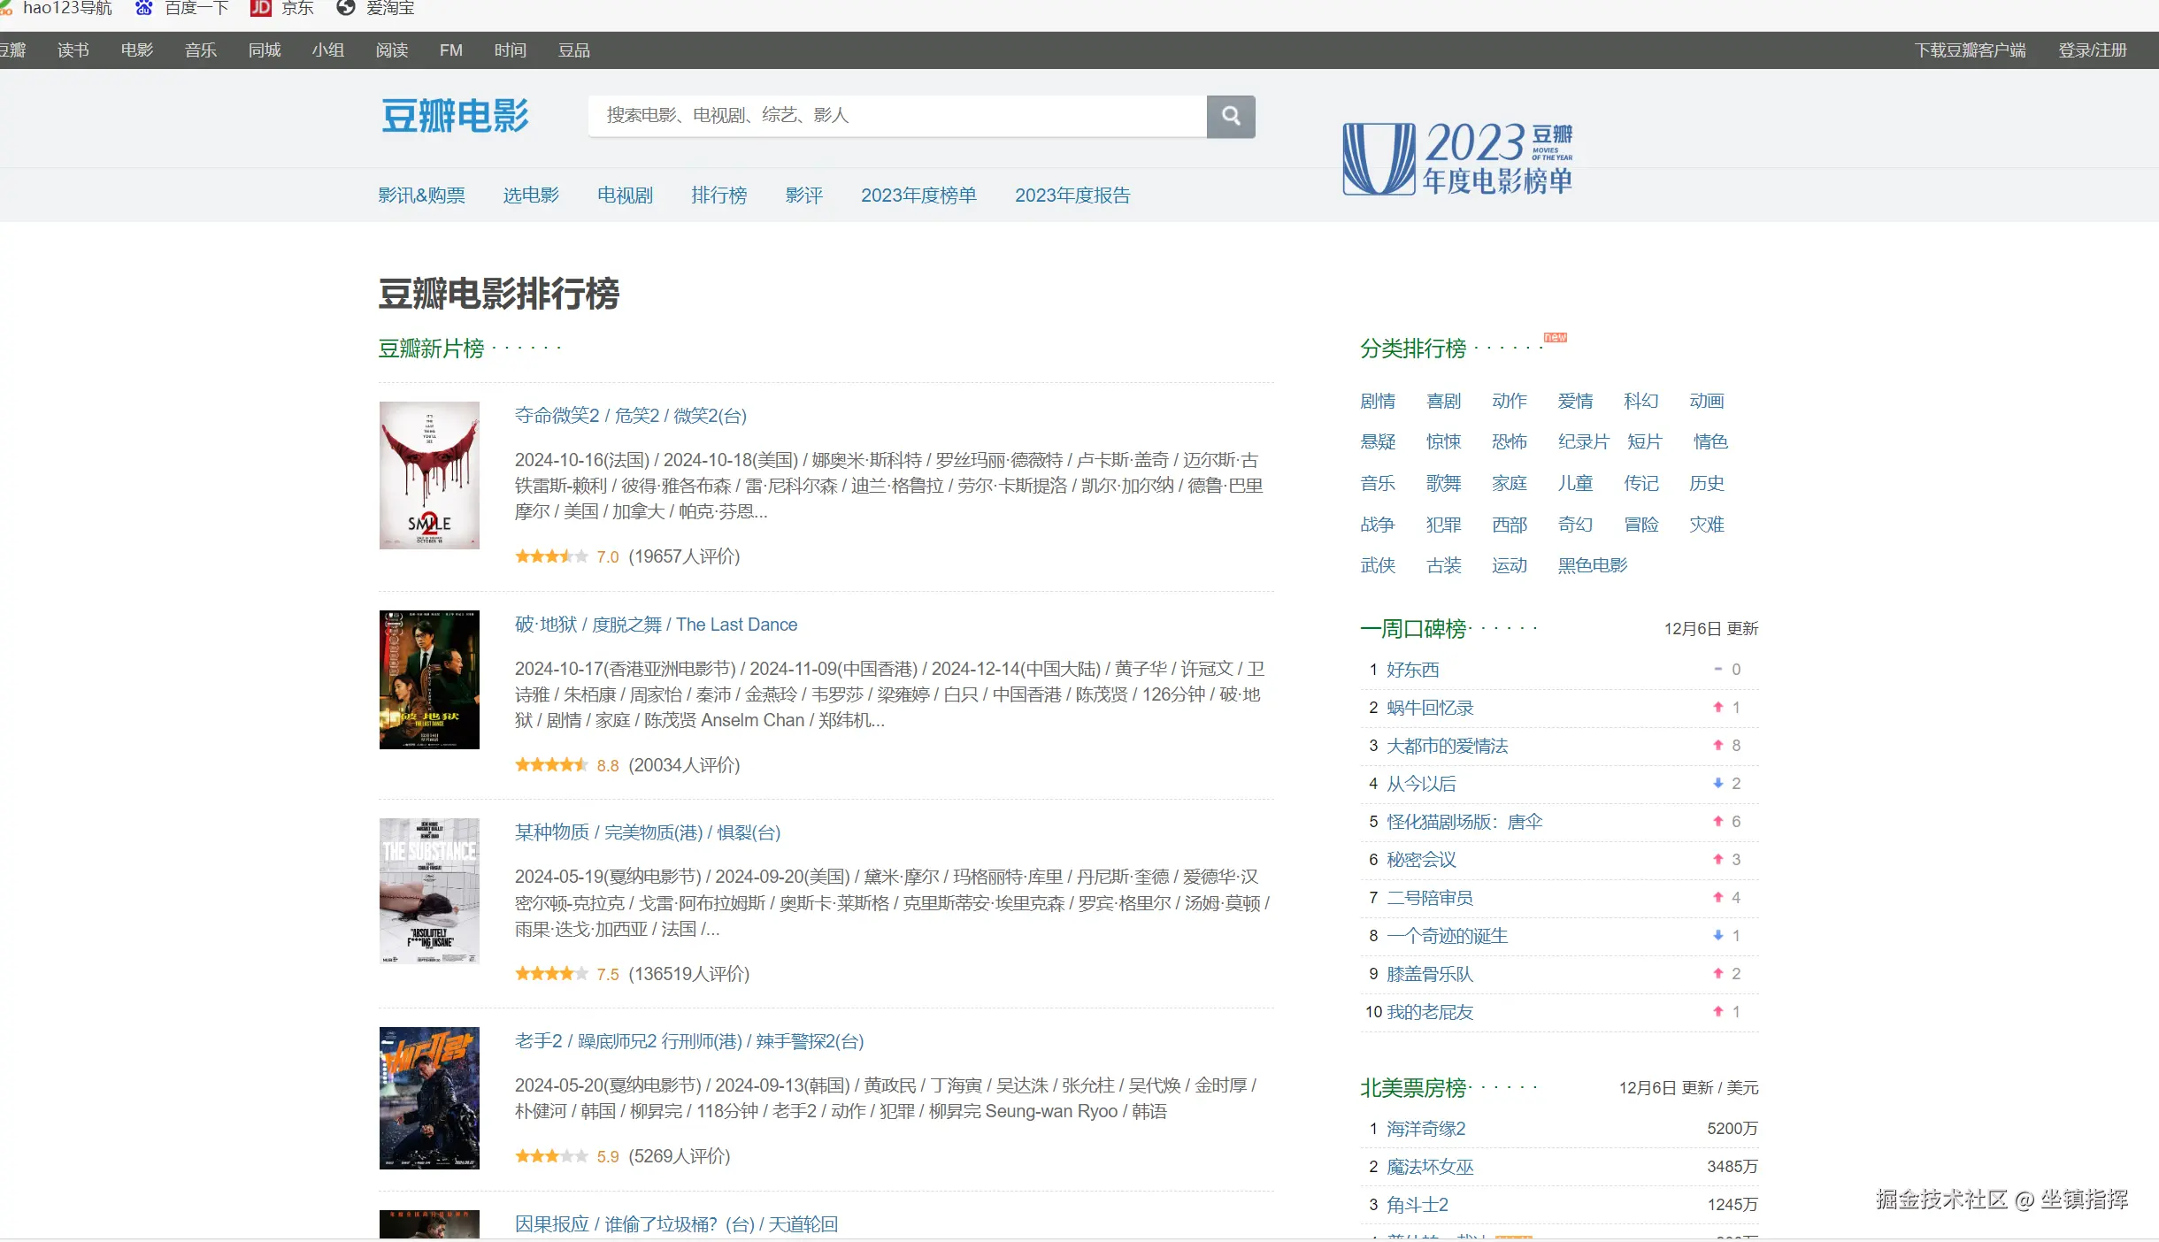
Task: Click the 2023 annual movie list banner
Action: [1457, 158]
